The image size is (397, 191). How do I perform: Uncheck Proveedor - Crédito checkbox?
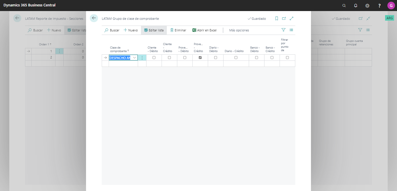[x=200, y=58]
